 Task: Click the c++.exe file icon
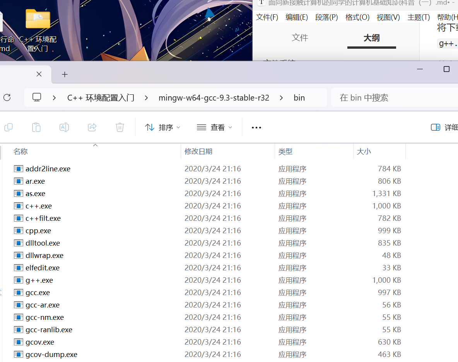pos(19,206)
